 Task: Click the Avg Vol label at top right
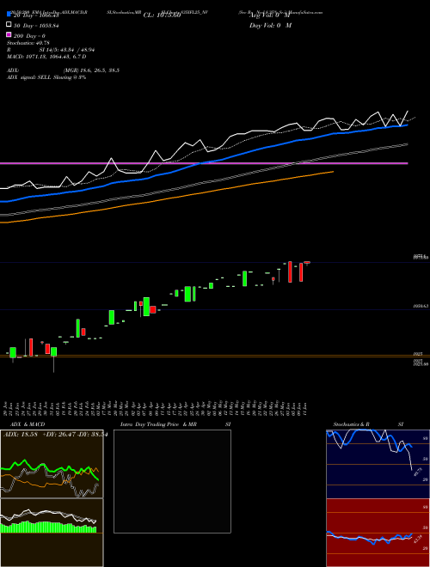(x=270, y=15)
